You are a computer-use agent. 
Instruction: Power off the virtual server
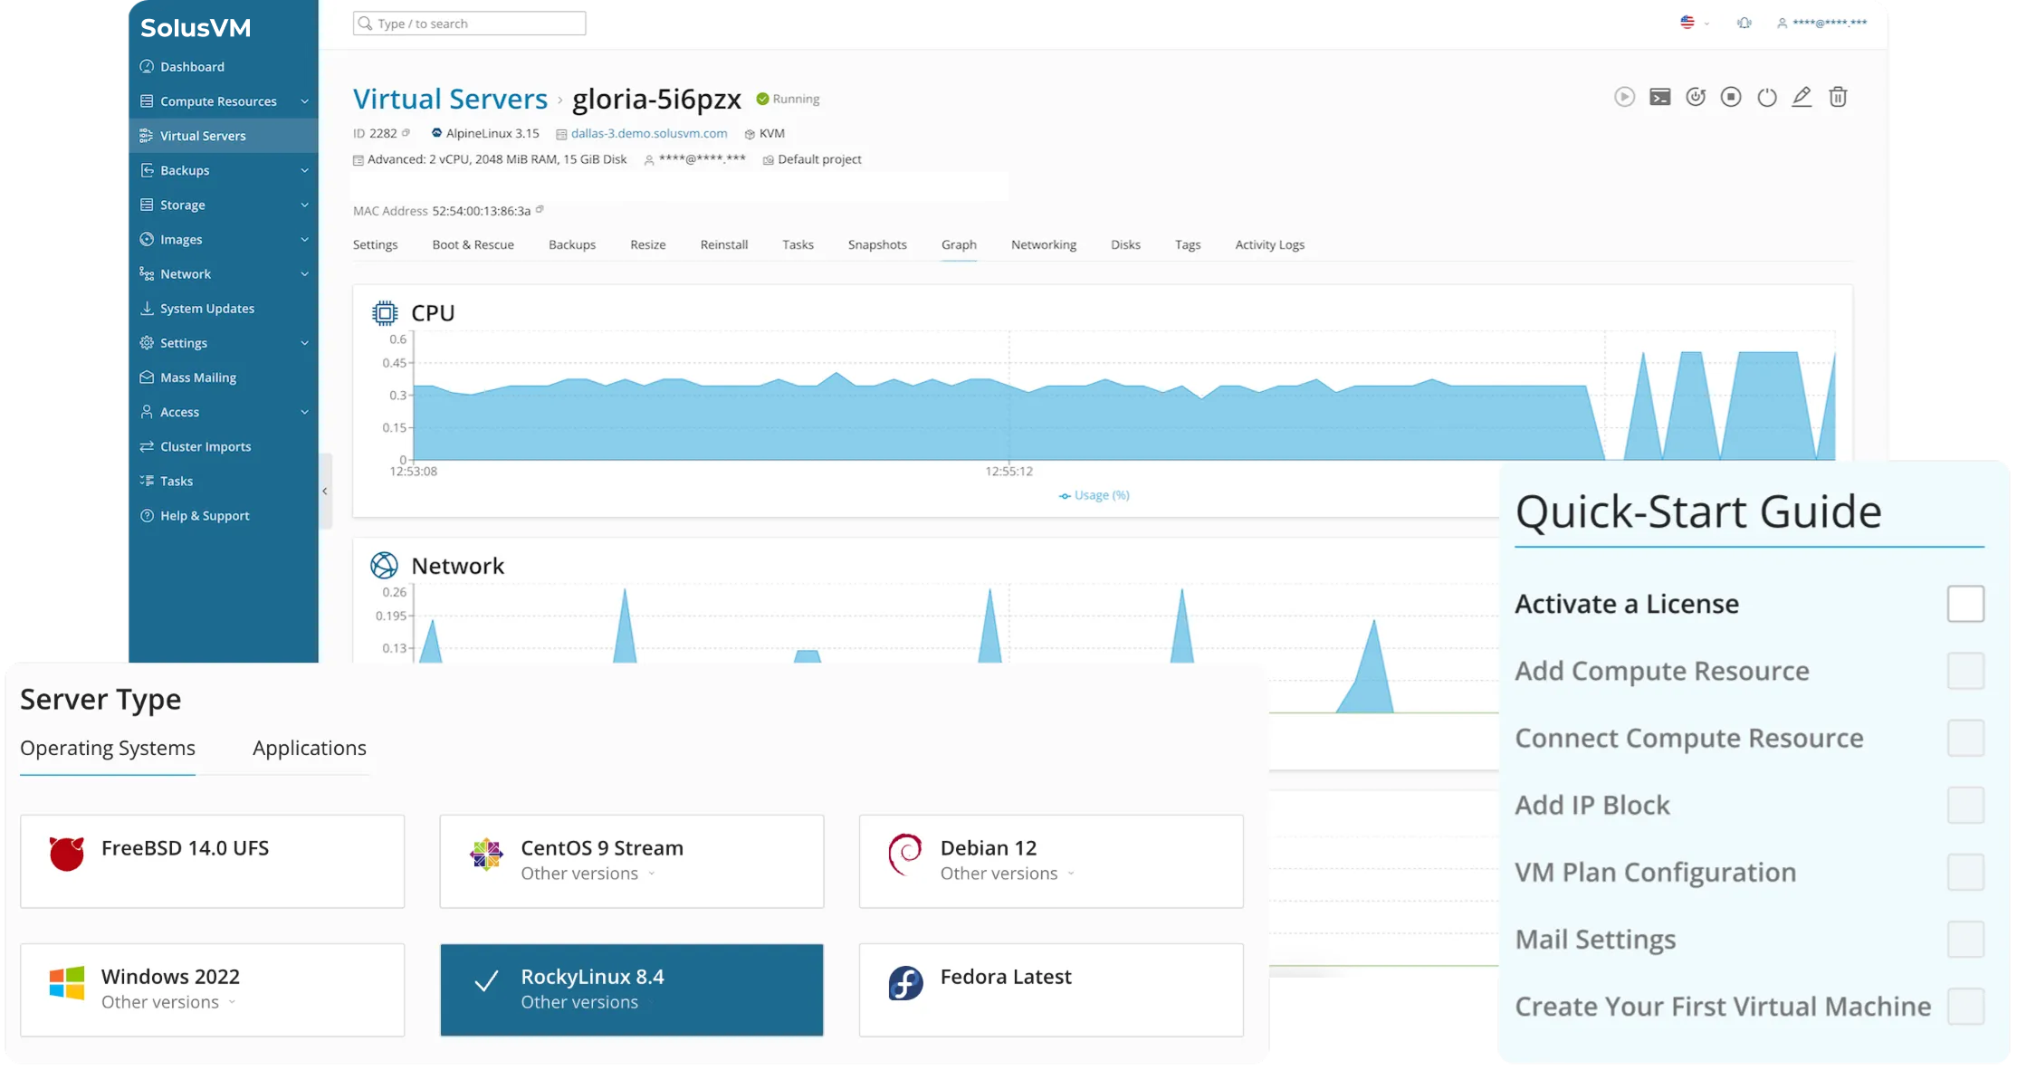click(x=1765, y=97)
